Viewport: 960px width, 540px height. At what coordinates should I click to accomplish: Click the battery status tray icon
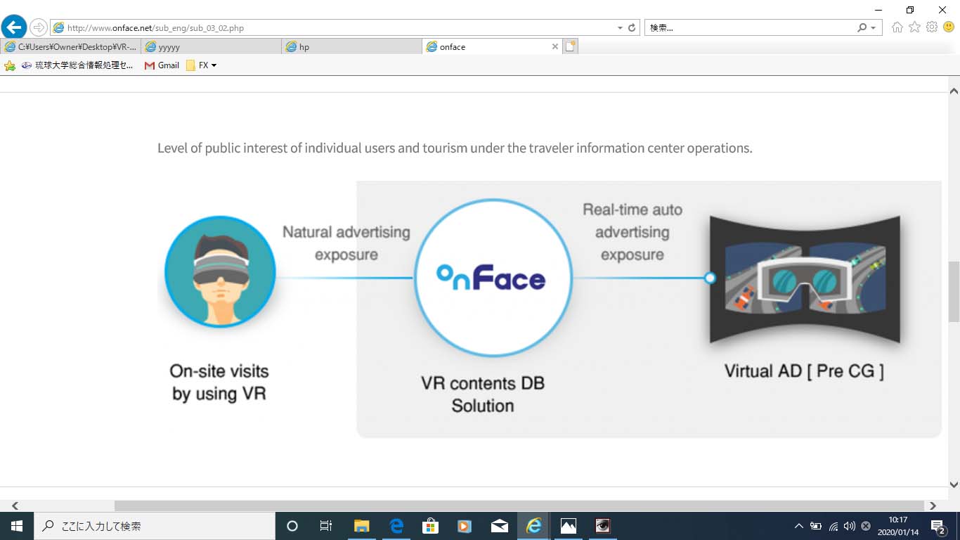(816, 526)
